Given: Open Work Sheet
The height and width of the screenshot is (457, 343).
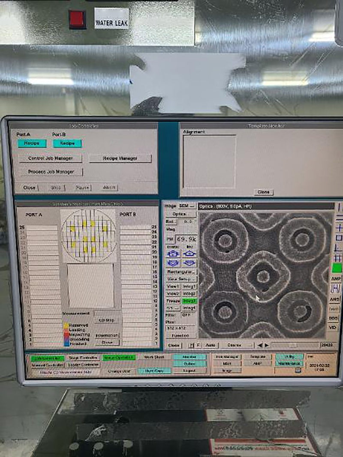Looking at the screenshot, I should tap(154, 357).
